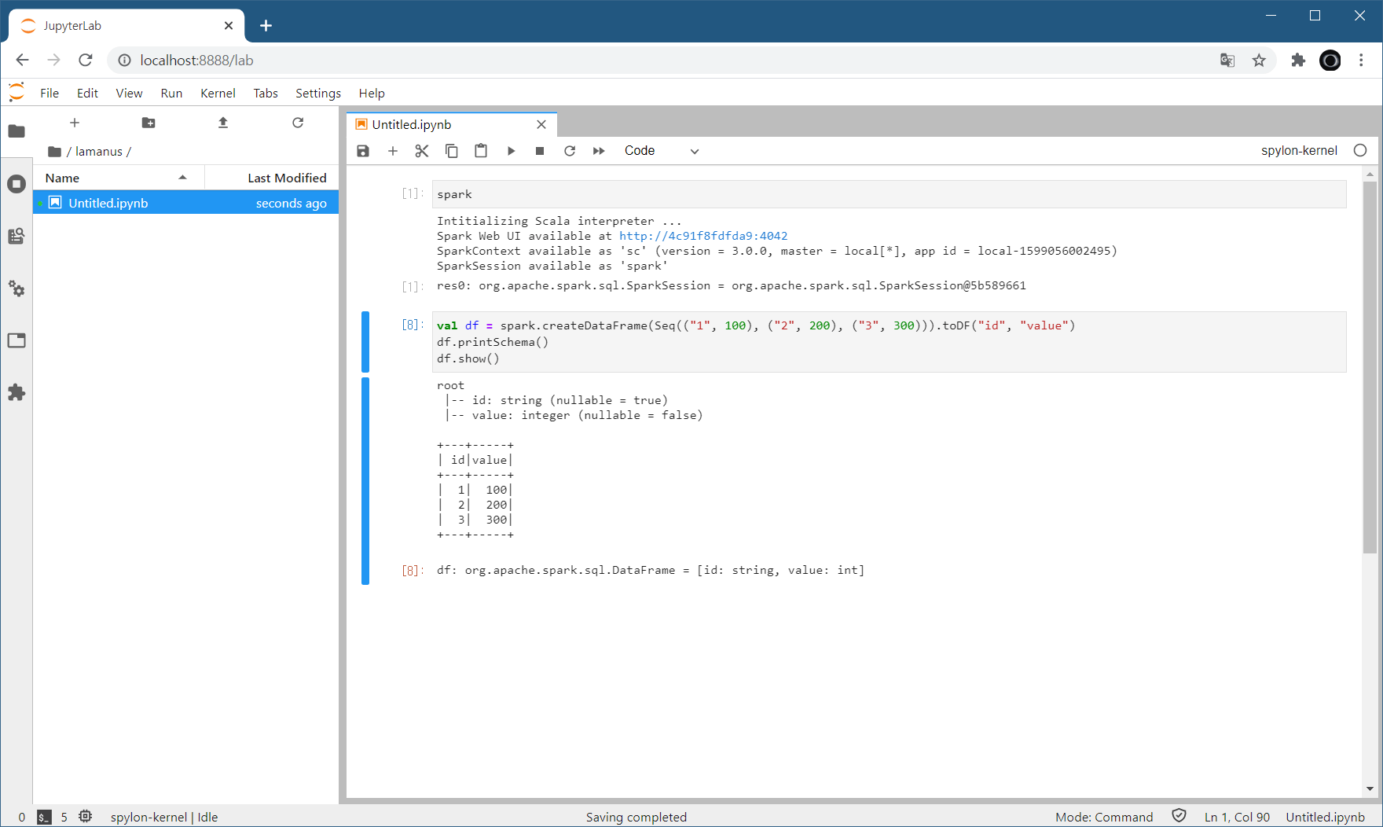Upload files in the file browser

[223, 123]
